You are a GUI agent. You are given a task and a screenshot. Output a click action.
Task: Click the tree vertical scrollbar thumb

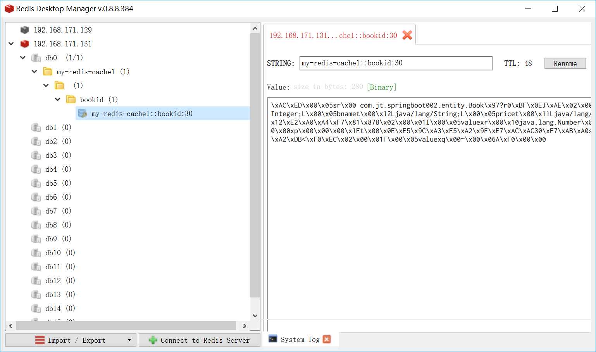tap(255, 165)
